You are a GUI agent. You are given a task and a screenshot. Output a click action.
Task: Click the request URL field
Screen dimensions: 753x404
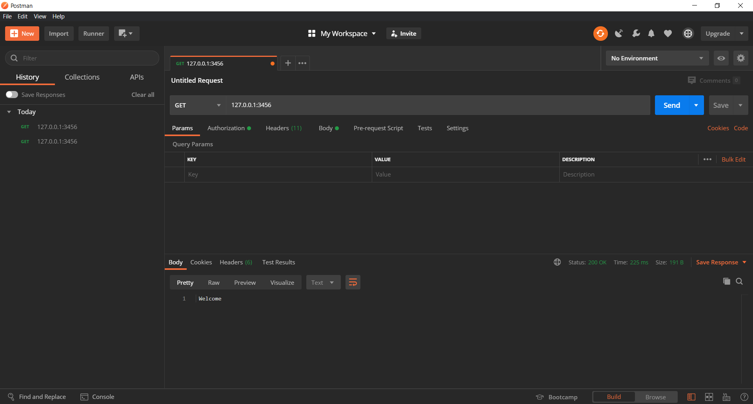click(438, 105)
